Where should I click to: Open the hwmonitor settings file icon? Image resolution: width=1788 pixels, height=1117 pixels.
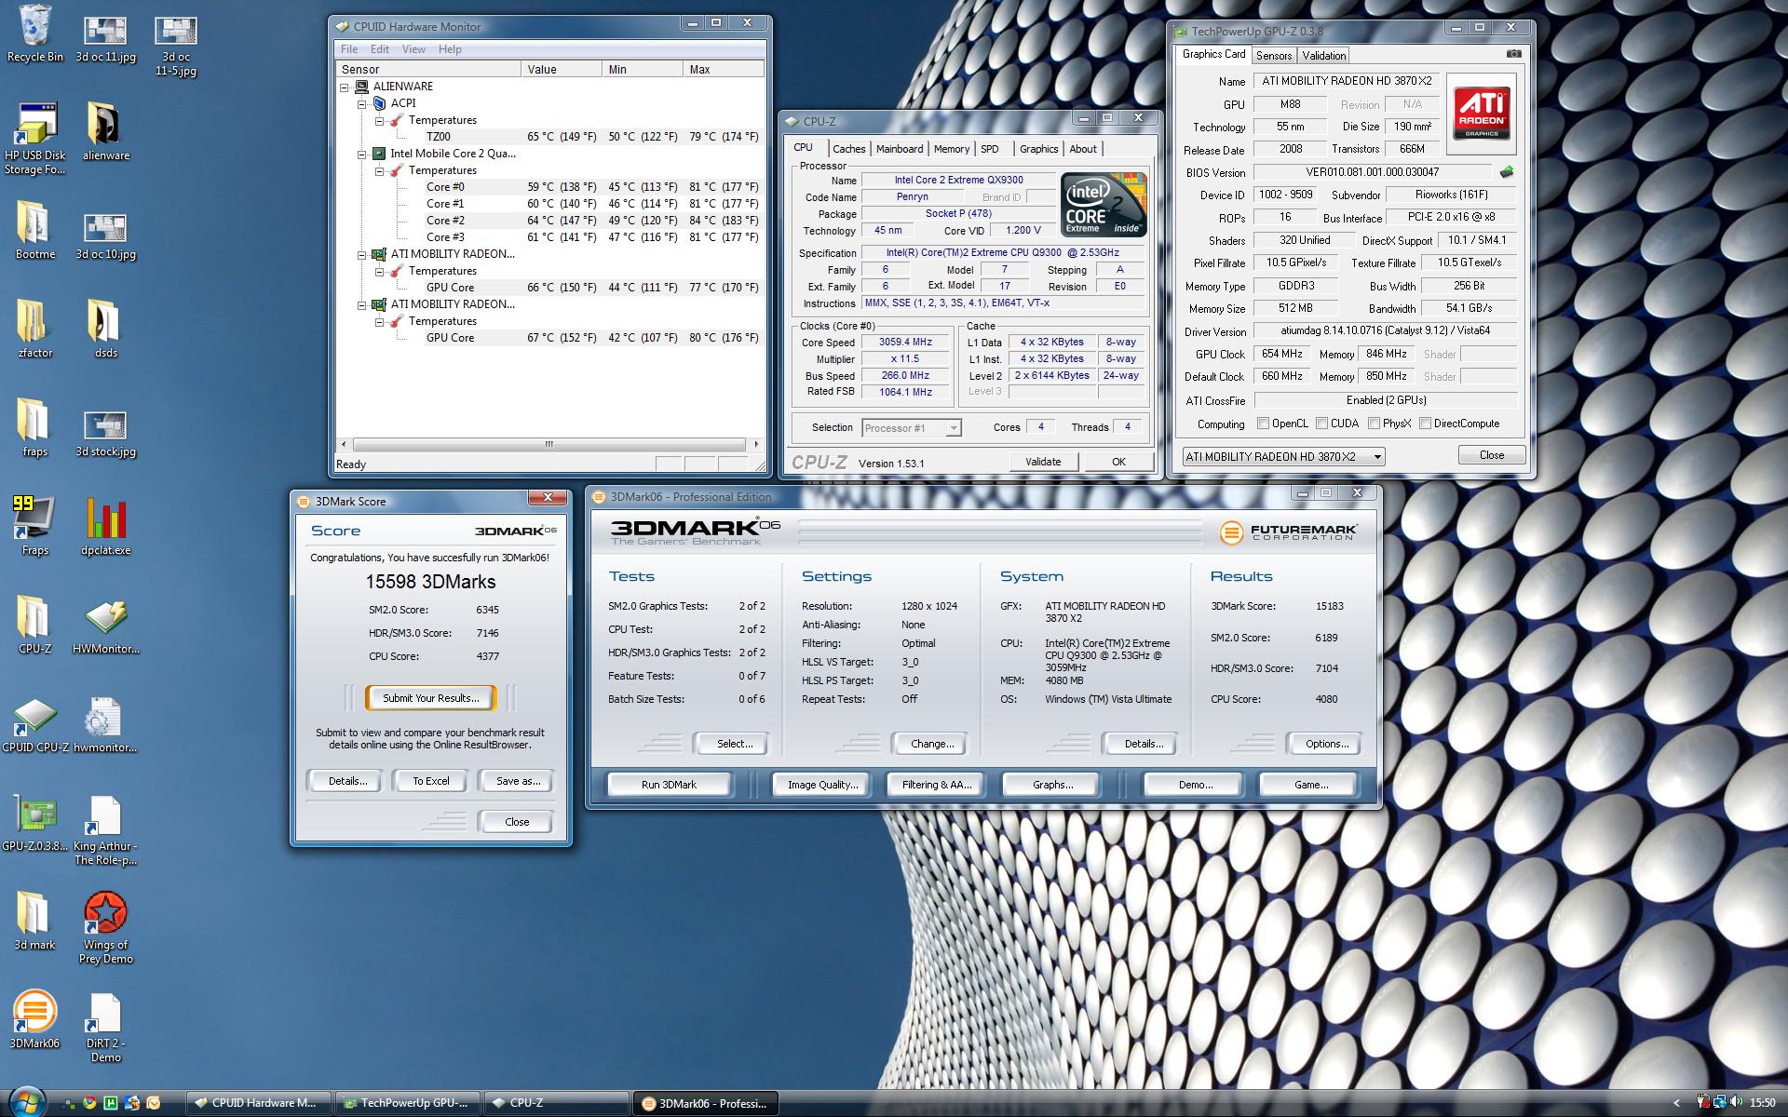[105, 724]
